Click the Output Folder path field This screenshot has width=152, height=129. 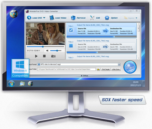(x=66, y=69)
